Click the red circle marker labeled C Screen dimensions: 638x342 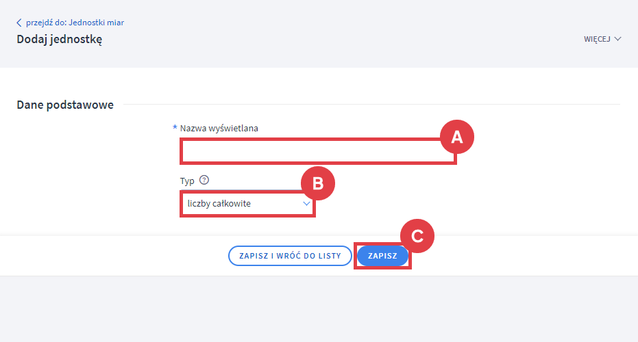(417, 235)
